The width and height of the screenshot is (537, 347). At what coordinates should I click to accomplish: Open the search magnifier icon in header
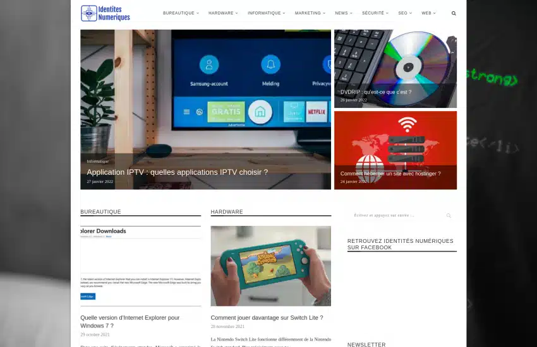pyautogui.click(x=454, y=13)
